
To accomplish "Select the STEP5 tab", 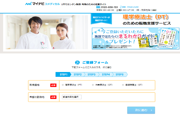I will [120, 74].
